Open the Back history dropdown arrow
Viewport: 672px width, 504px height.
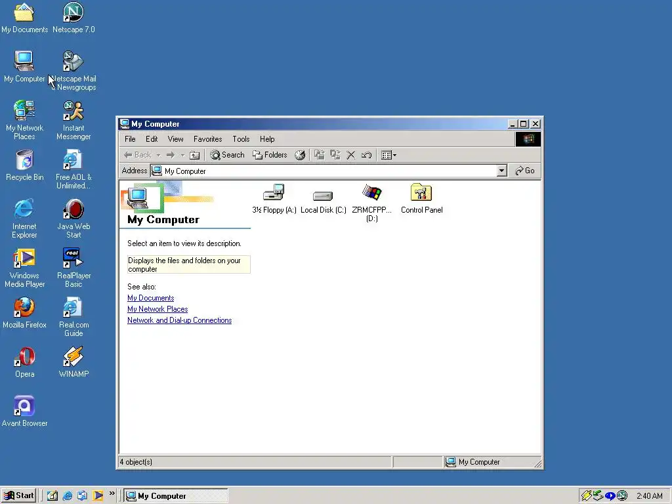[x=158, y=155]
